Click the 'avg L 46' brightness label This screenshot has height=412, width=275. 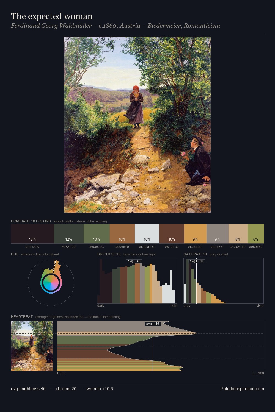click(134, 261)
